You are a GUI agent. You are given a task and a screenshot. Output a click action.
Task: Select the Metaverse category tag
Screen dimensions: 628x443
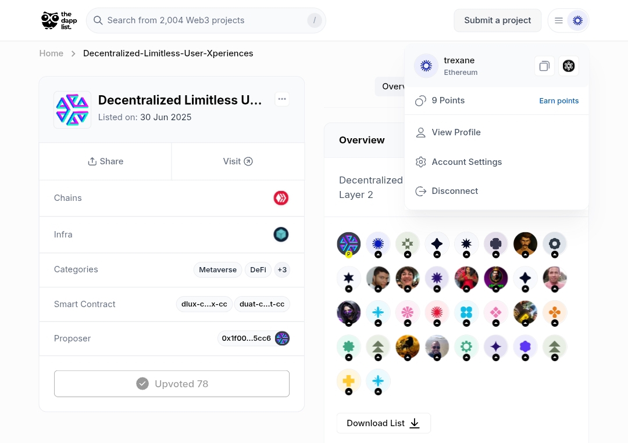218,270
